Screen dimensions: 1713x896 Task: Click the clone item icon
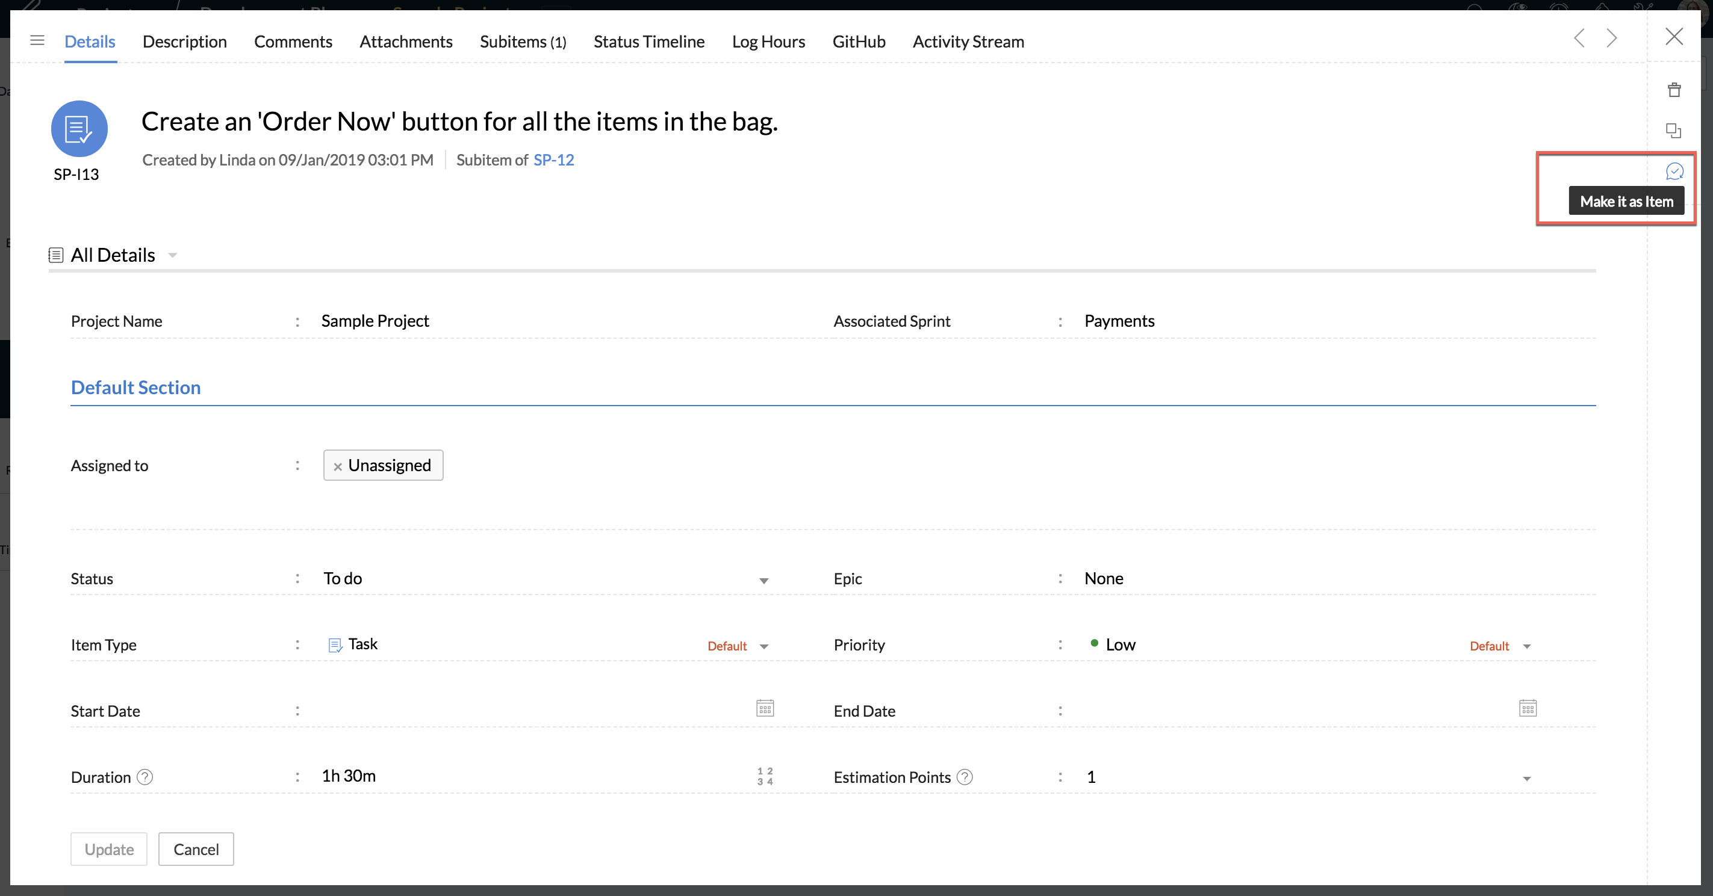pos(1673,131)
